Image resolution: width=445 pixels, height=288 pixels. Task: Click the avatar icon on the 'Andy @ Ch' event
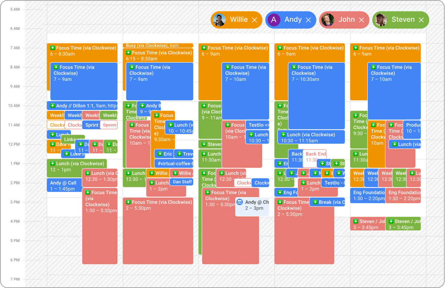click(240, 202)
